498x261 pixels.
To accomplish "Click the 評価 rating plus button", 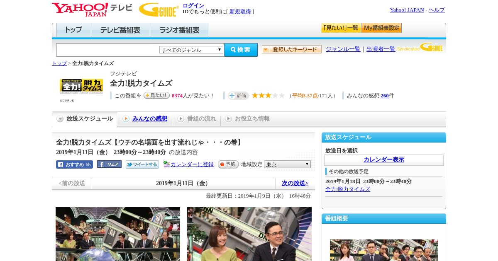I will click(x=238, y=96).
